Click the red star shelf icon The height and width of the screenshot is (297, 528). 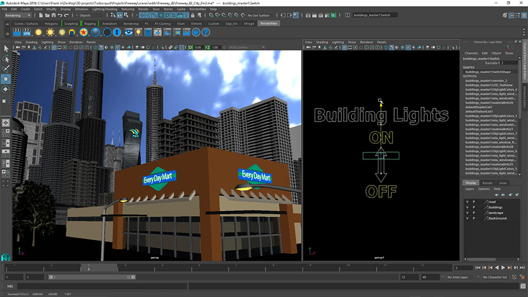(x=84, y=32)
